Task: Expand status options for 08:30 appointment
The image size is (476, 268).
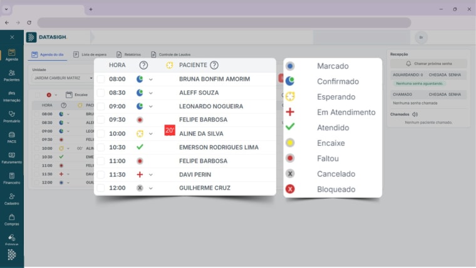Action: click(x=150, y=93)
